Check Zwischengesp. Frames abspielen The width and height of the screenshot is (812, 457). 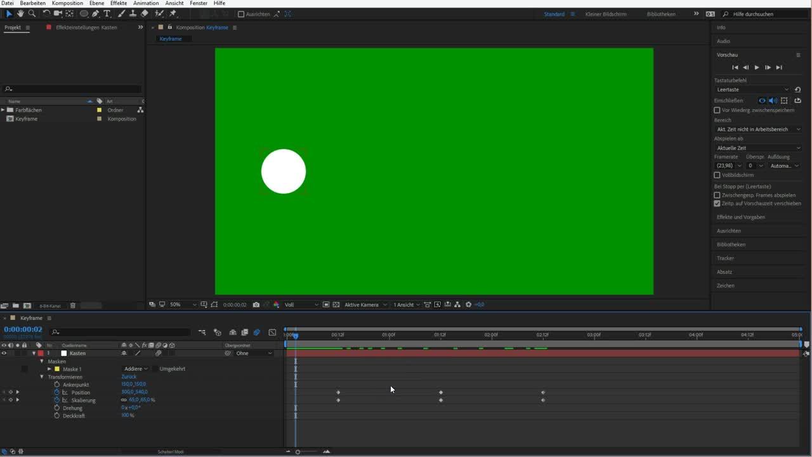point(717,195)
